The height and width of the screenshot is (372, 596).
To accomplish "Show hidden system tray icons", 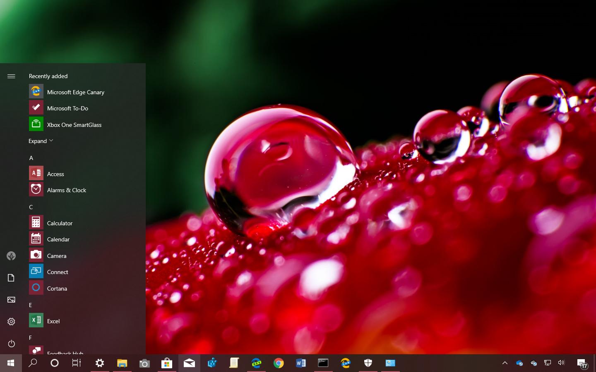I will [505, 363].
